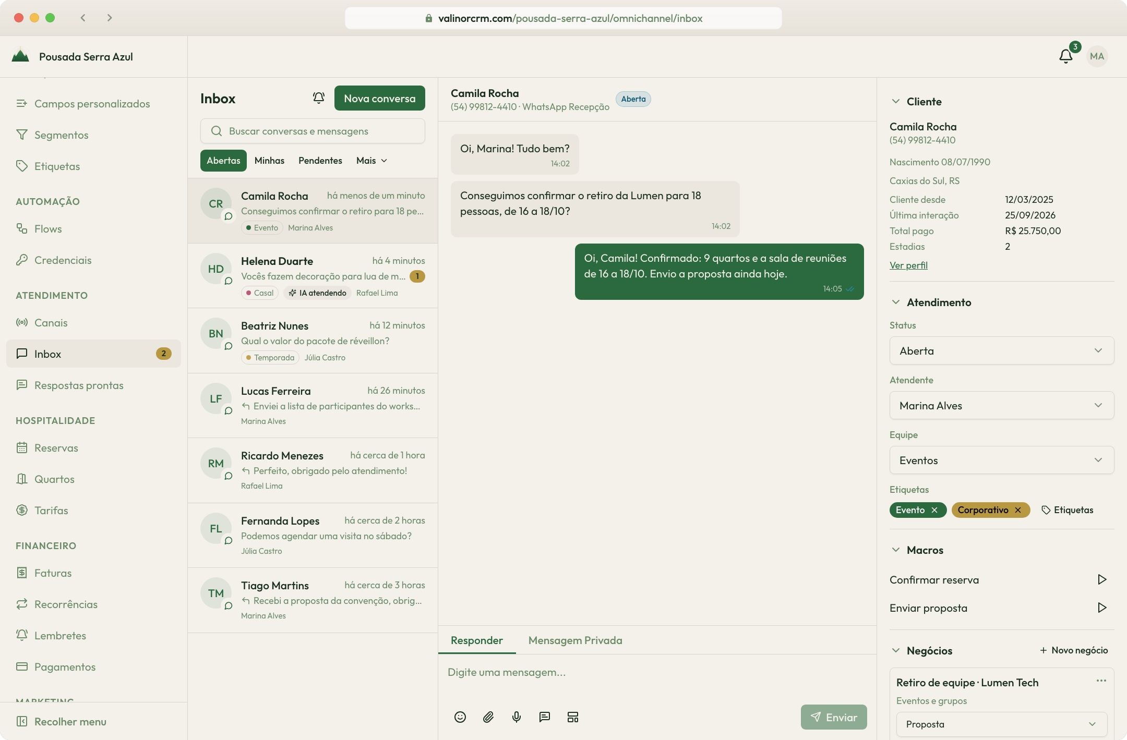Add tags via the Etiquetas button
Viewport: 1127px width, 740px height.
click(1067, 510)
